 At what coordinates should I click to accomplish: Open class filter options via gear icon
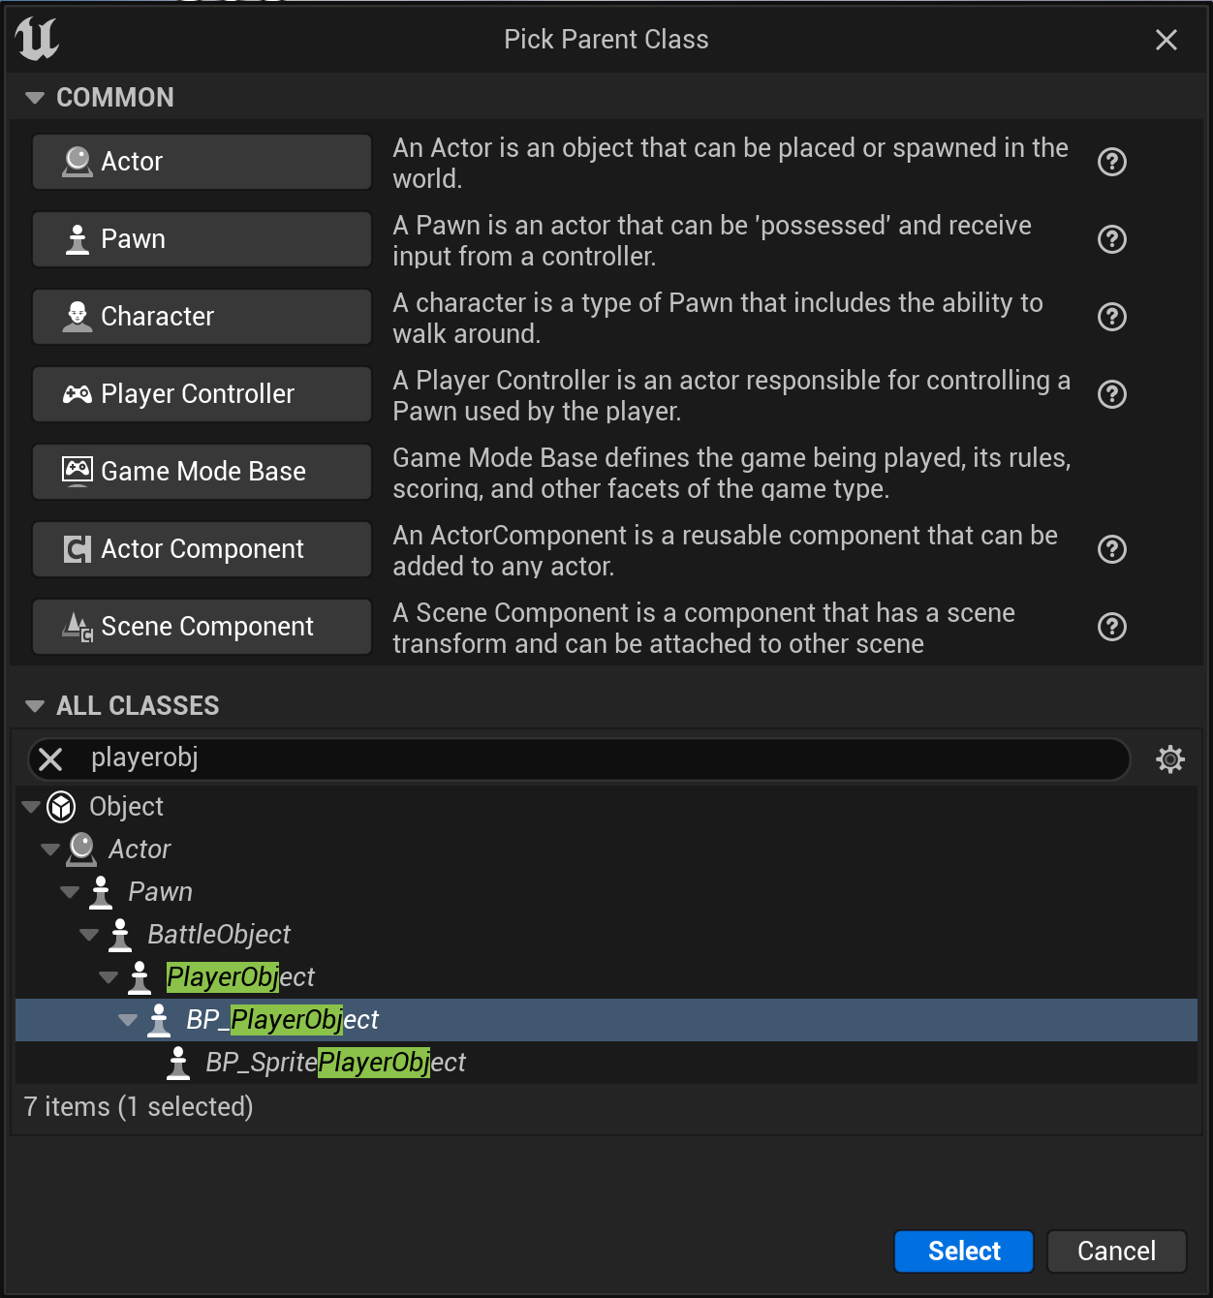click(x=1169, y=758)
